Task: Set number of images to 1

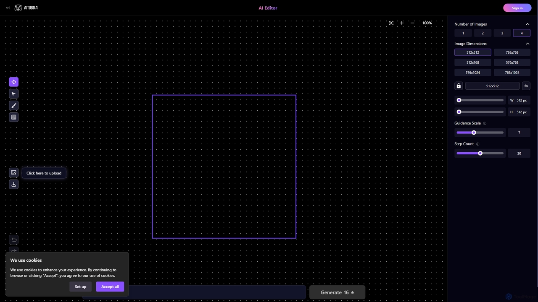Action: (x=463, y=33)
